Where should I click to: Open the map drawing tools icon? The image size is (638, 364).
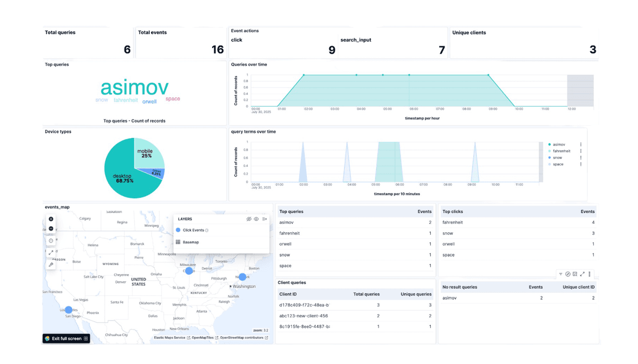click(x=51, y=264)
